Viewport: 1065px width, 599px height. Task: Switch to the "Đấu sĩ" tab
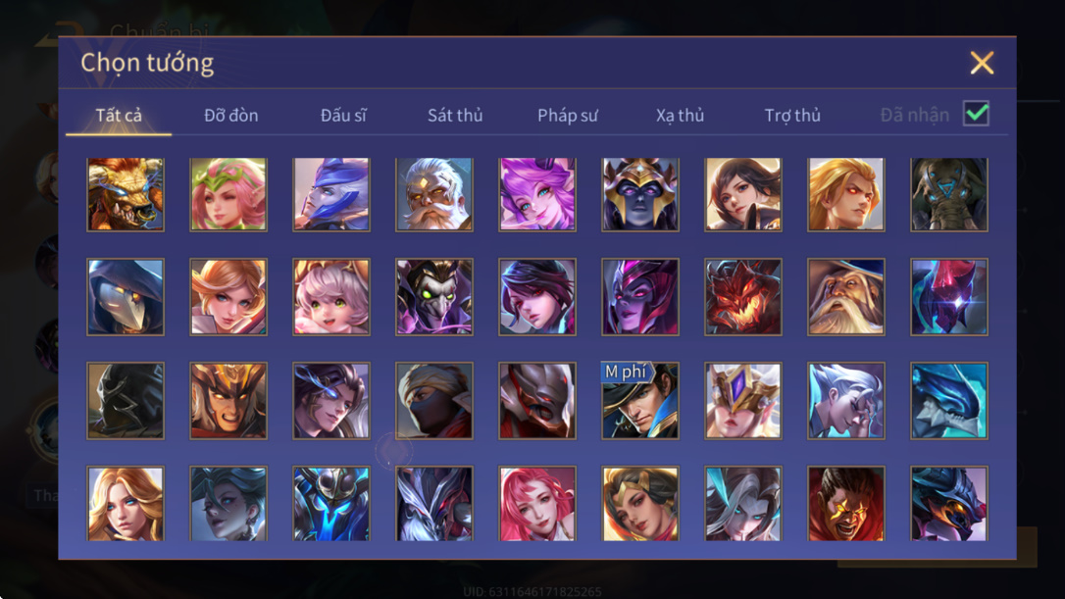point(343,116)
